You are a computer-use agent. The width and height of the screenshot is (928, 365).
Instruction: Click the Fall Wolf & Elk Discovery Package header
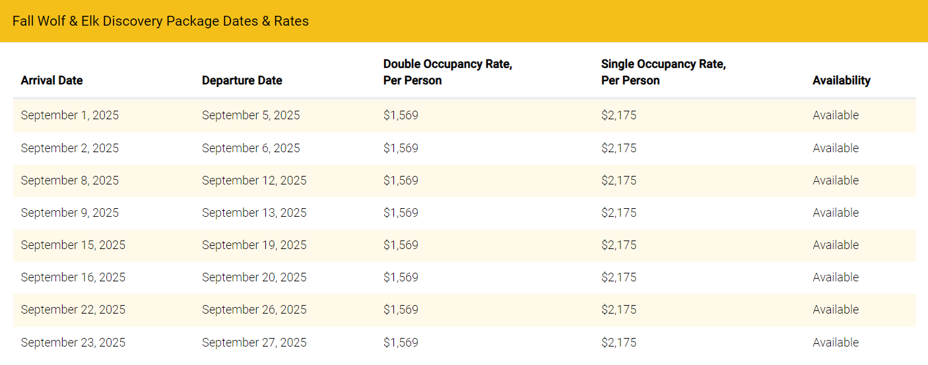[x=160, y=21]
